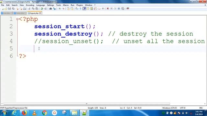Open the Search menu
Screen dimensions: 207x116
pos(15,5)
